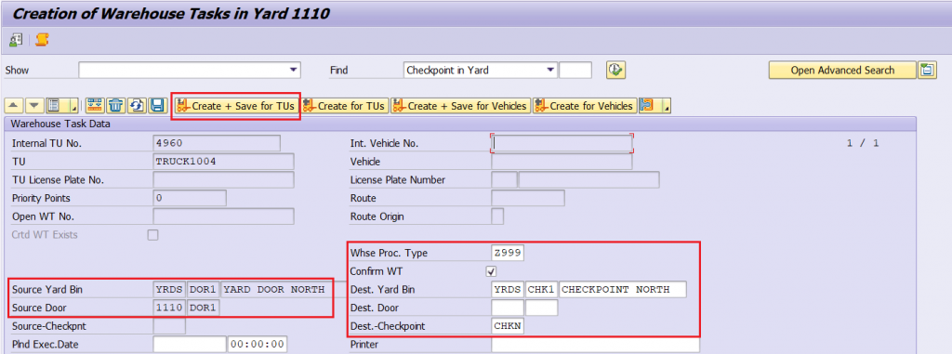Toggle the Confirm WT checkbox
952x354 pixels.
[x=492, y=271]
